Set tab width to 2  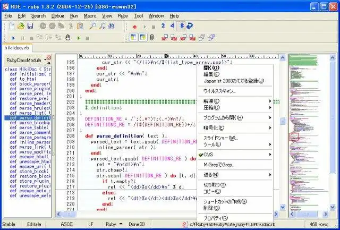coord(163,26)
